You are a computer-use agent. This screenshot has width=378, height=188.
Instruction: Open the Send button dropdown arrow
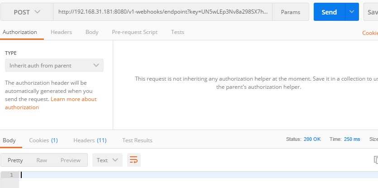[x=352, y=12]
